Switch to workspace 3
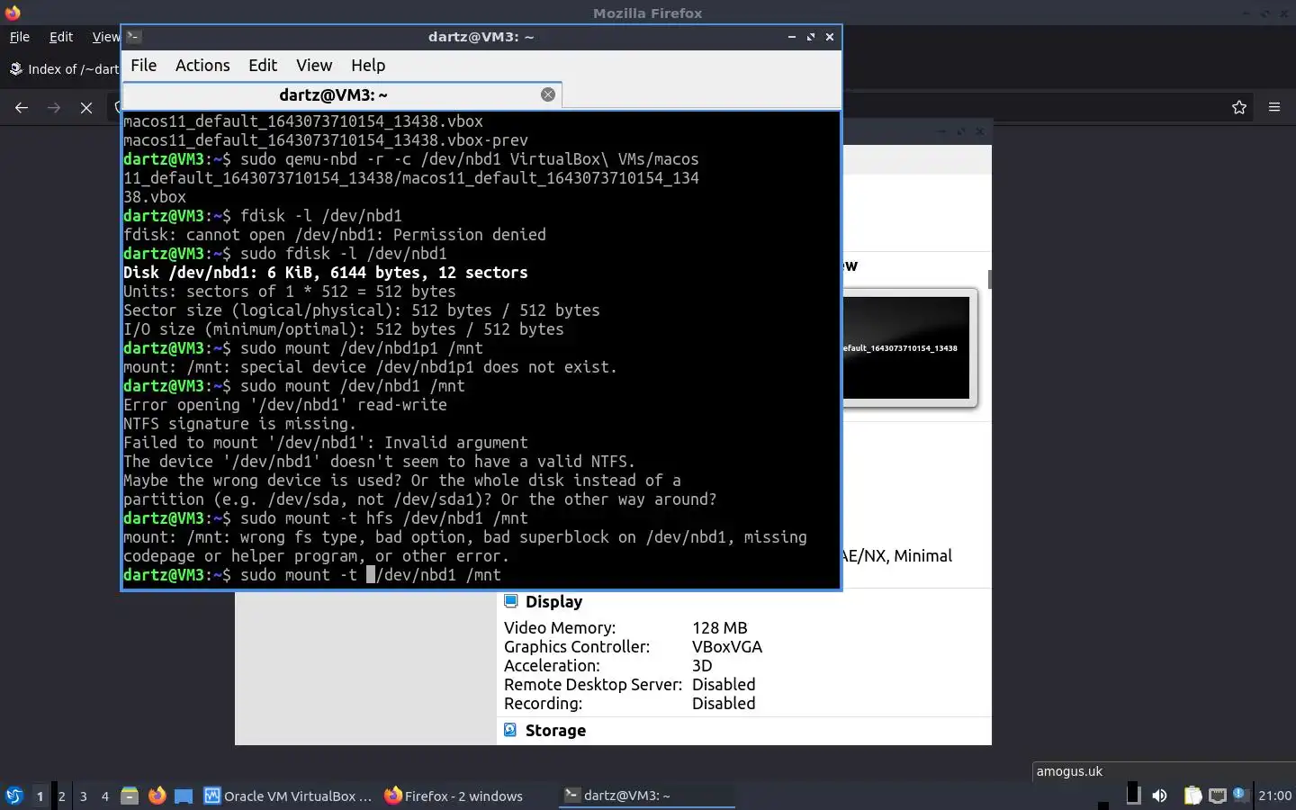This screenshot has height=810, width=1296. tap(84, 796)
